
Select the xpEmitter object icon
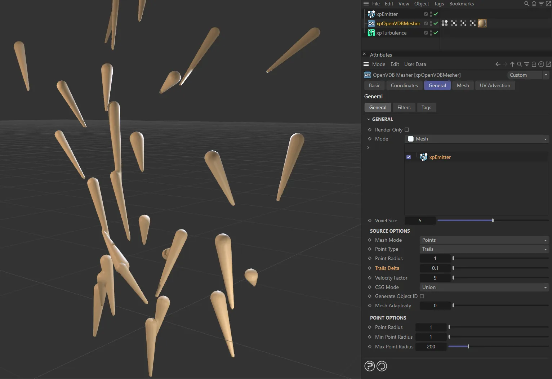pyautogui.click(x=371, y=14)
